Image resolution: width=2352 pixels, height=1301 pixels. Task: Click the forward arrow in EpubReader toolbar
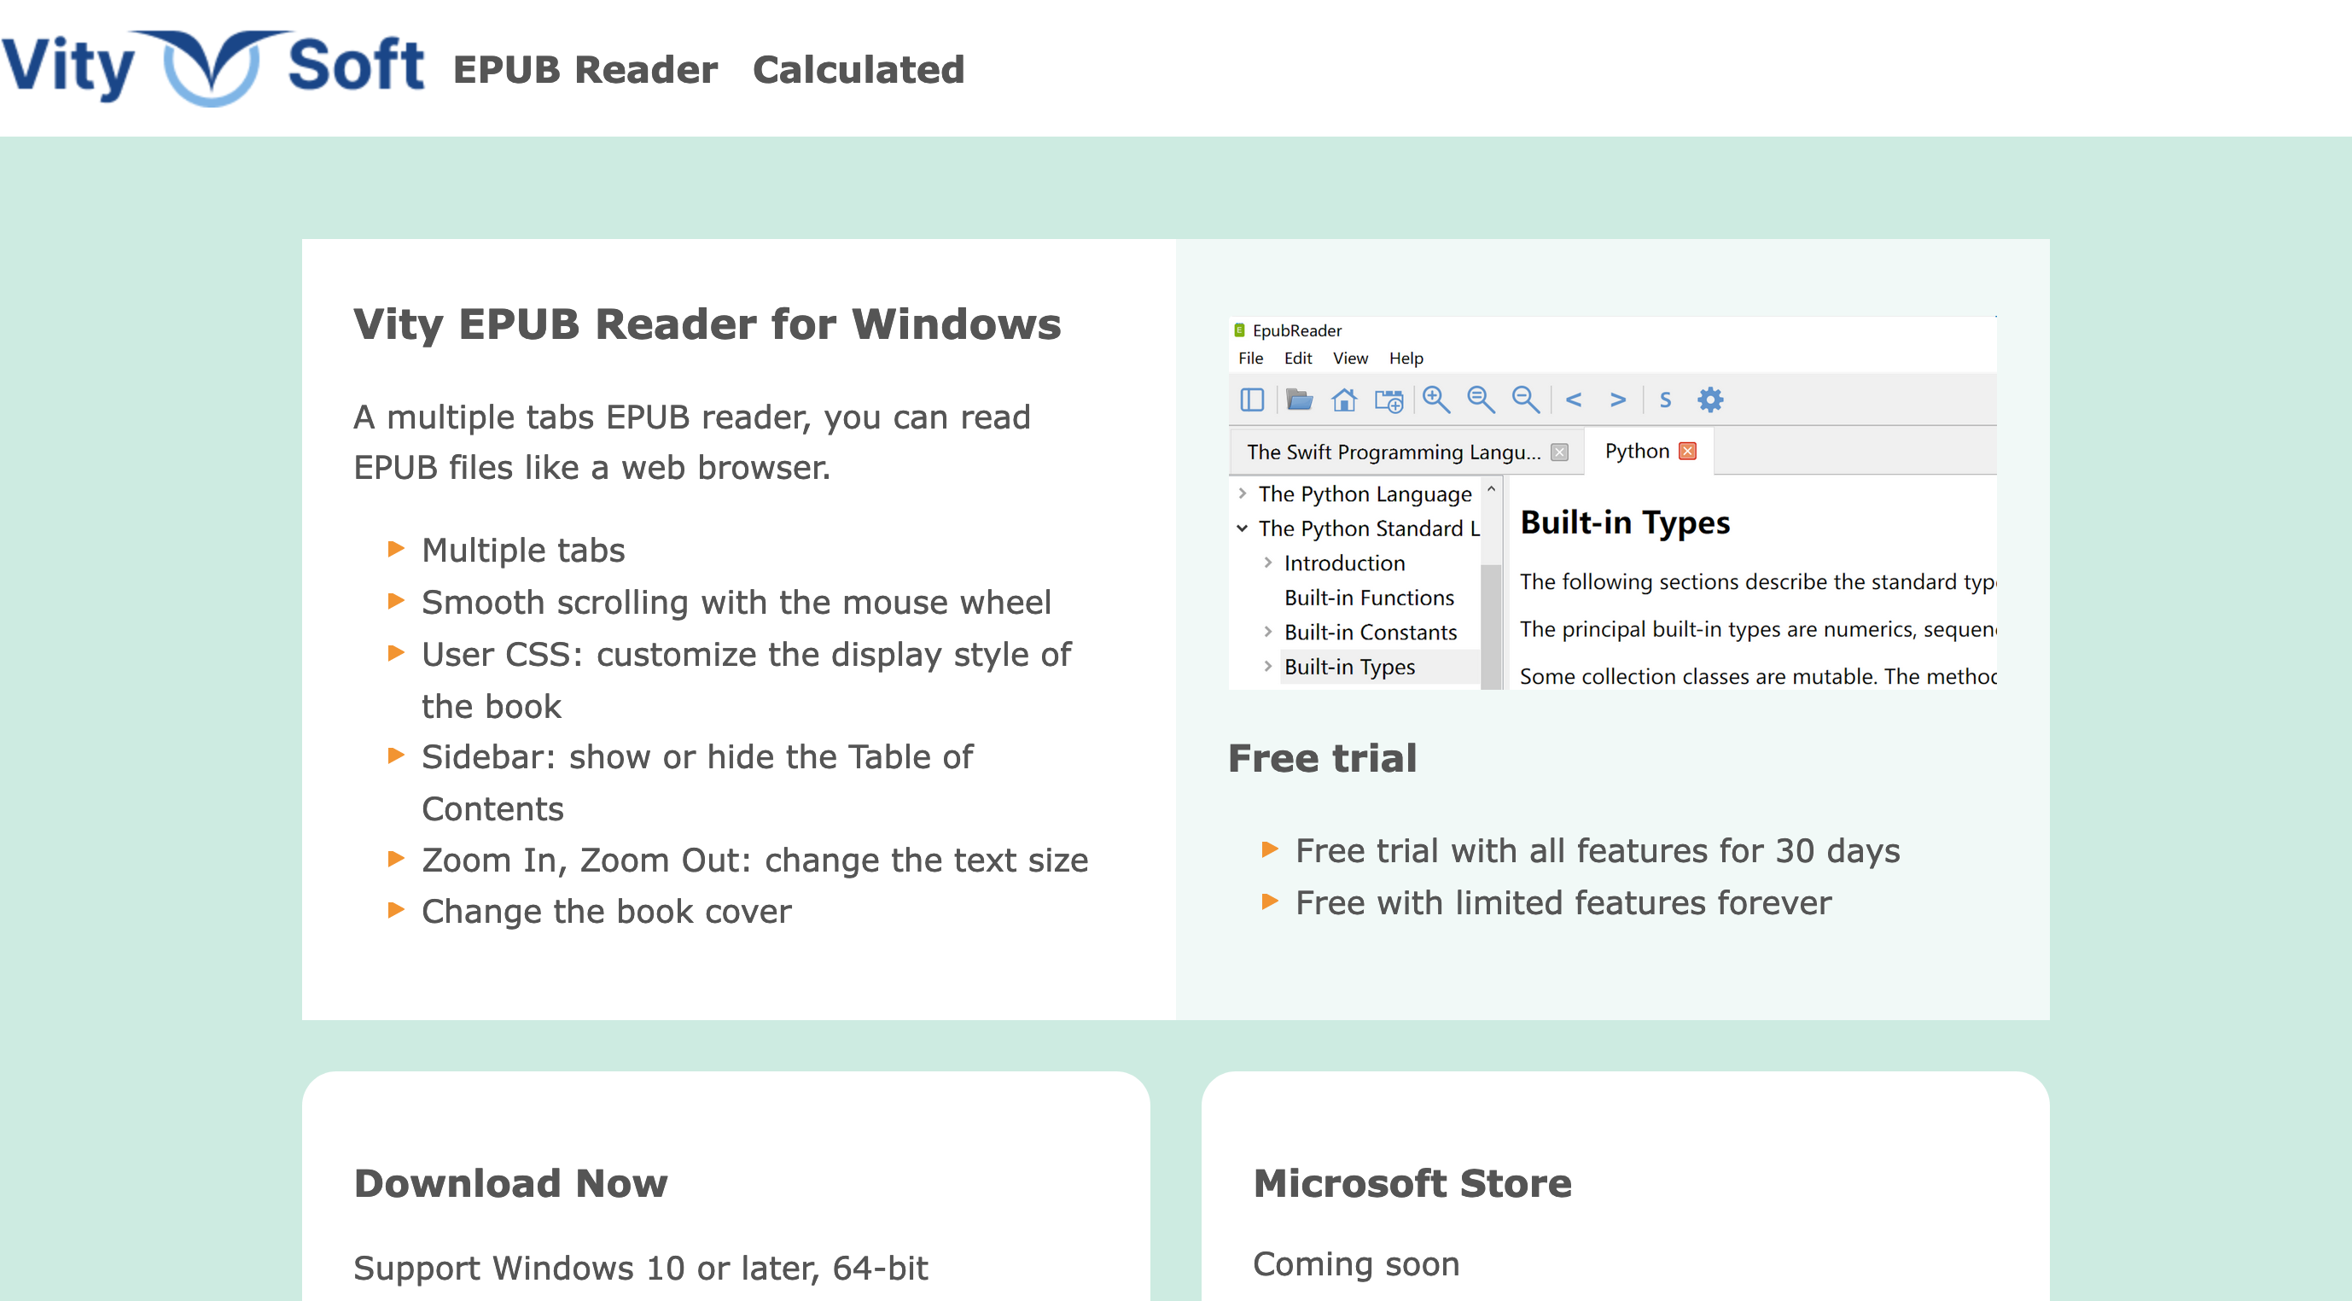pos(1618,400)
